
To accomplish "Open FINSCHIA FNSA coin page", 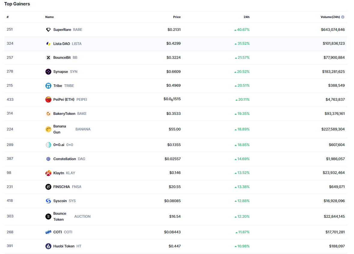I will 62,187.
